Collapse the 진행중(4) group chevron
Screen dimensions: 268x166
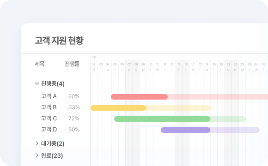coord(37,83)
